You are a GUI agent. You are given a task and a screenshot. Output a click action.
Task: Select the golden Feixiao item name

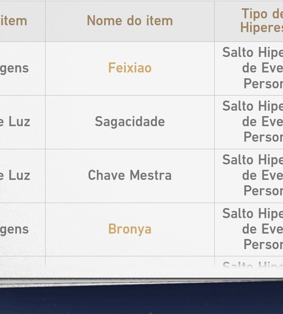[x=130, y=68]
